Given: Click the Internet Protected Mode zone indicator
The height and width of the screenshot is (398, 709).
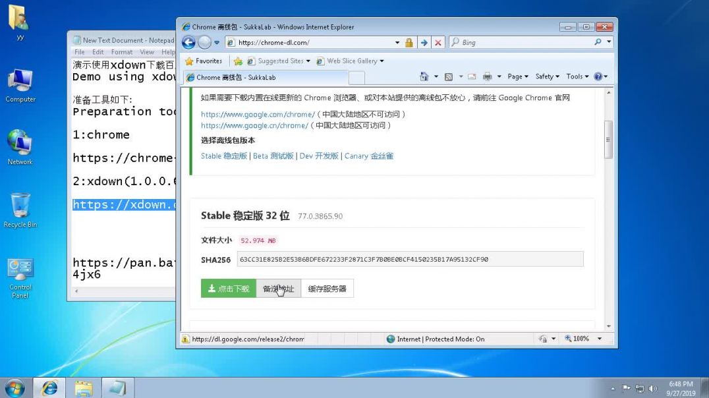Looking at the screenshot, I should tap(436, 339).
